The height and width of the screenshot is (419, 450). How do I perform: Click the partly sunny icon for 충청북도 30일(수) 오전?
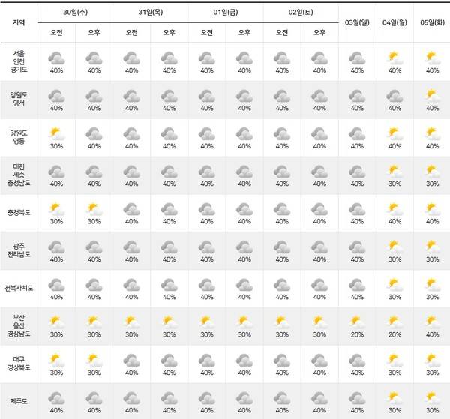point(56,209)
